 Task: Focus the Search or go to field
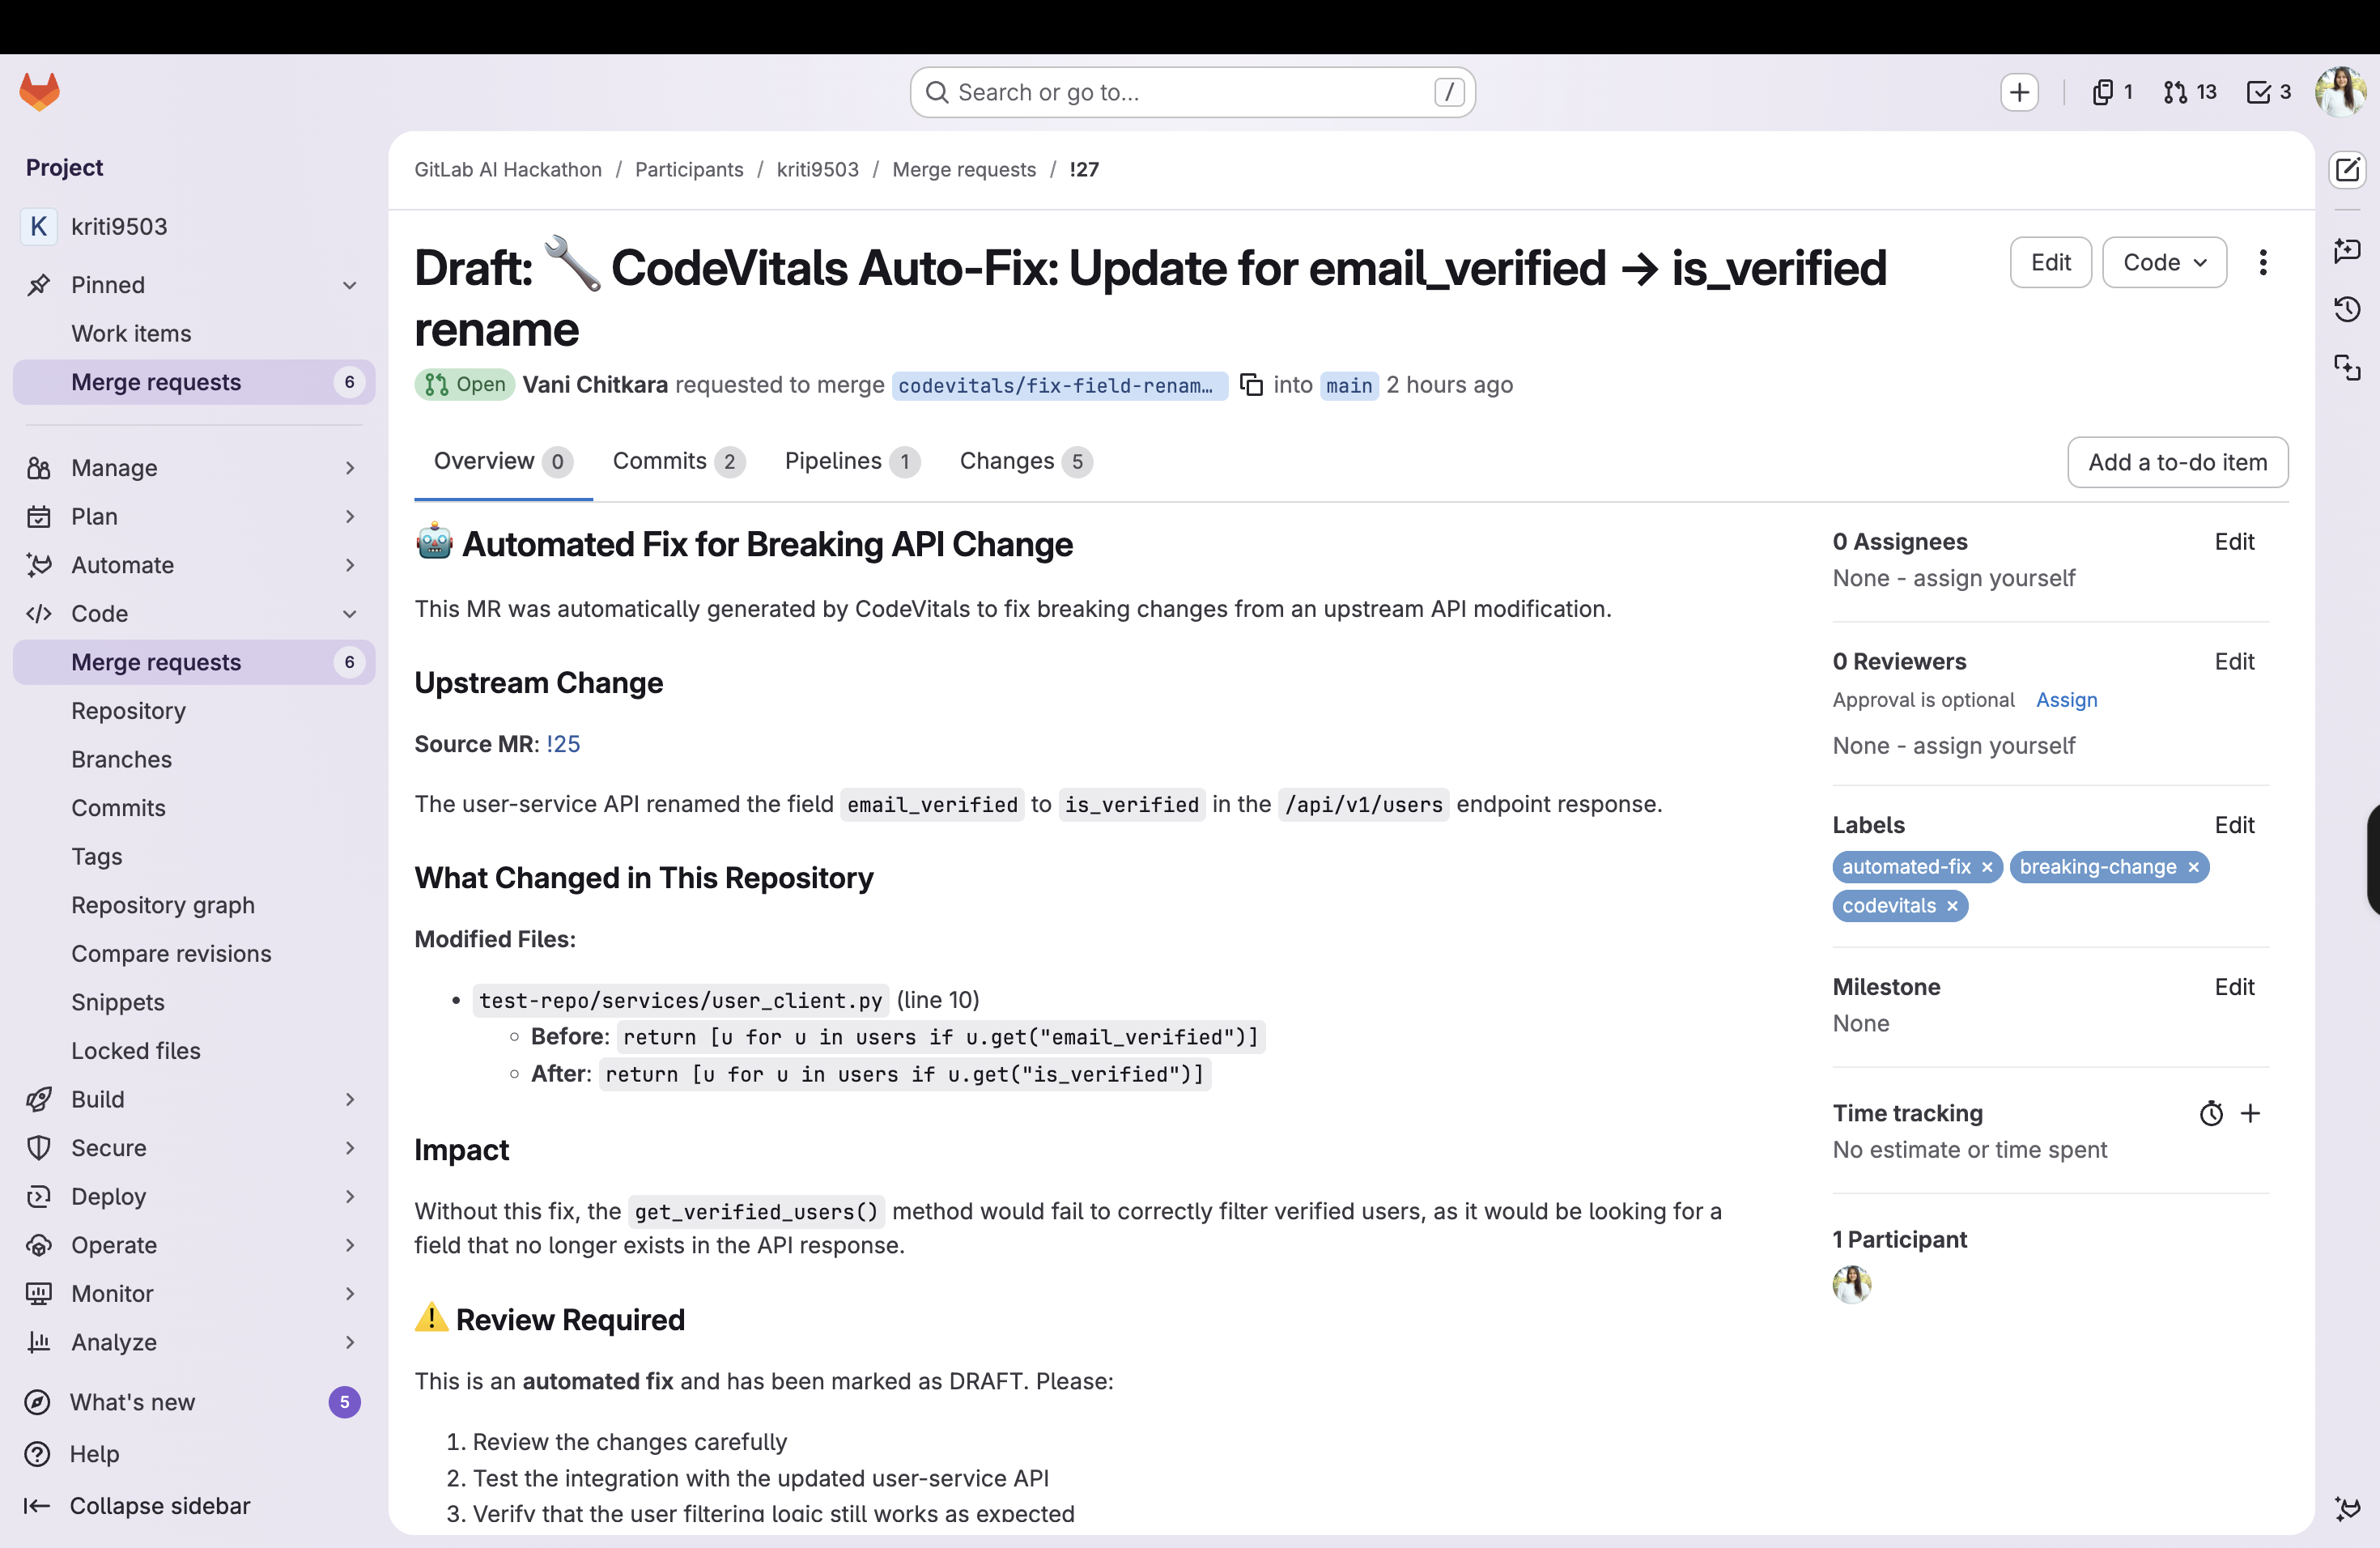point(1192,92)
